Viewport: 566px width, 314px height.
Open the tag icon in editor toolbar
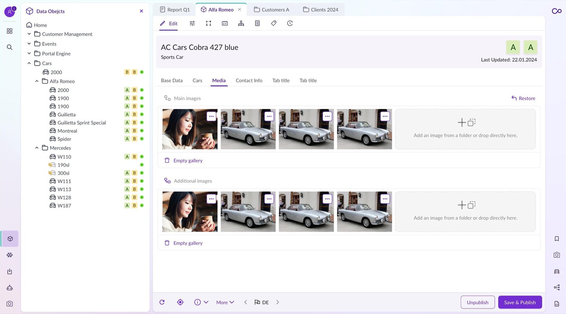coord(274,24)
